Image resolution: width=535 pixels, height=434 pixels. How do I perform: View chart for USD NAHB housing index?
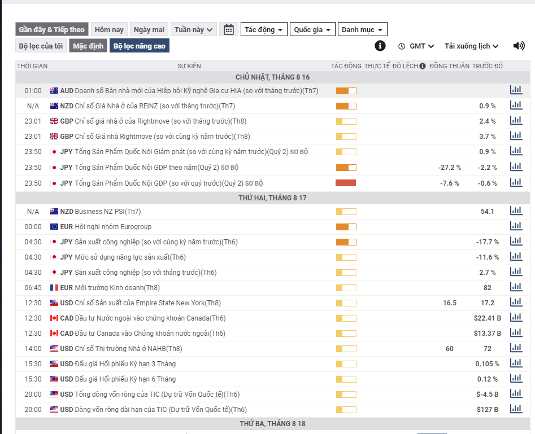pos(515,348)
